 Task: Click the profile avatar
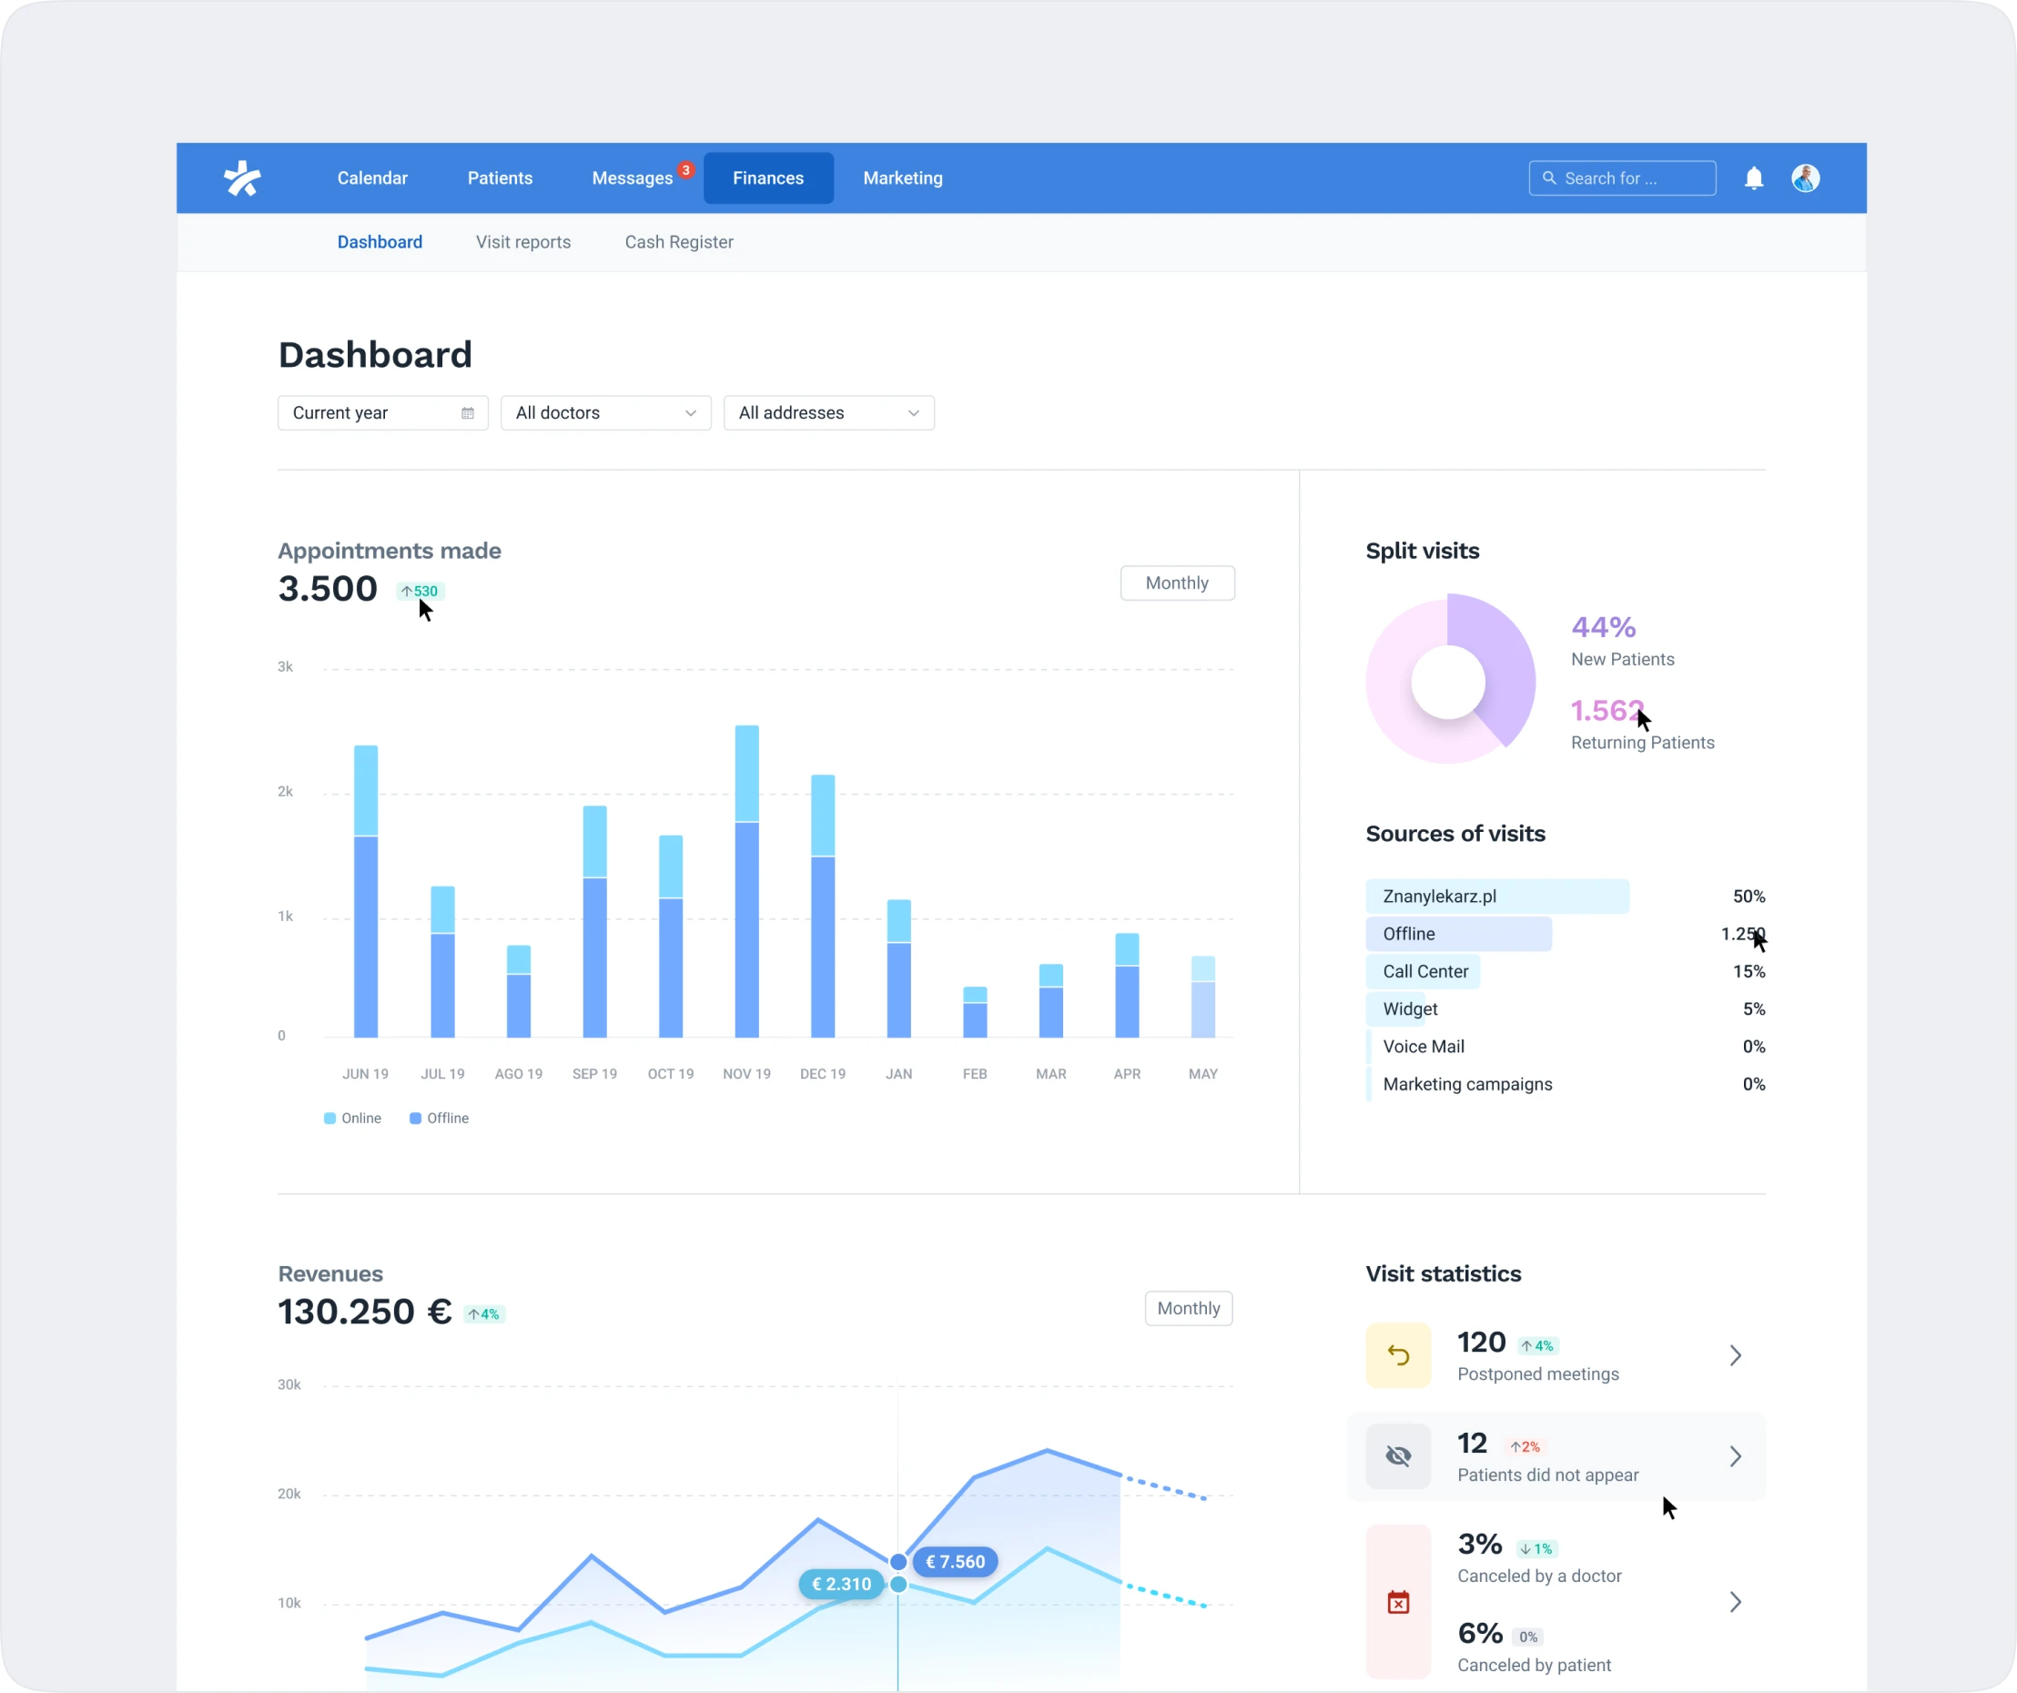pyautogui.click(x=1807, y=177)
